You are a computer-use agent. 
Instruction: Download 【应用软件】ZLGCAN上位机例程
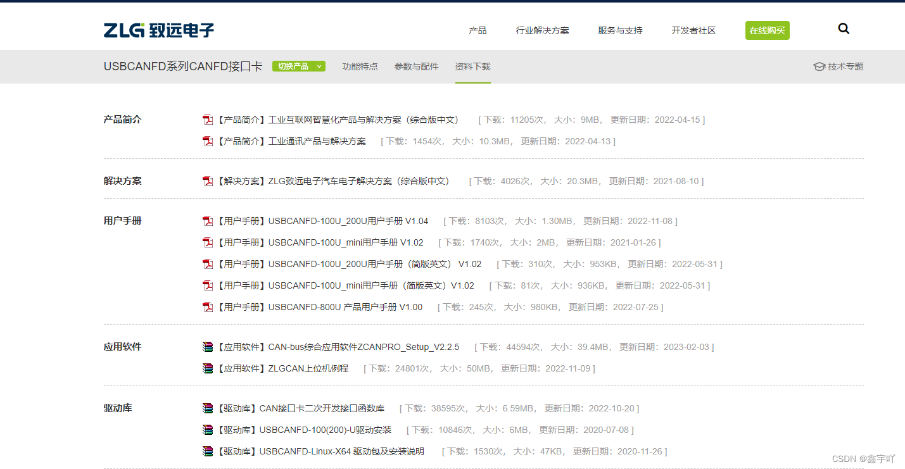(x=282, y=368)
